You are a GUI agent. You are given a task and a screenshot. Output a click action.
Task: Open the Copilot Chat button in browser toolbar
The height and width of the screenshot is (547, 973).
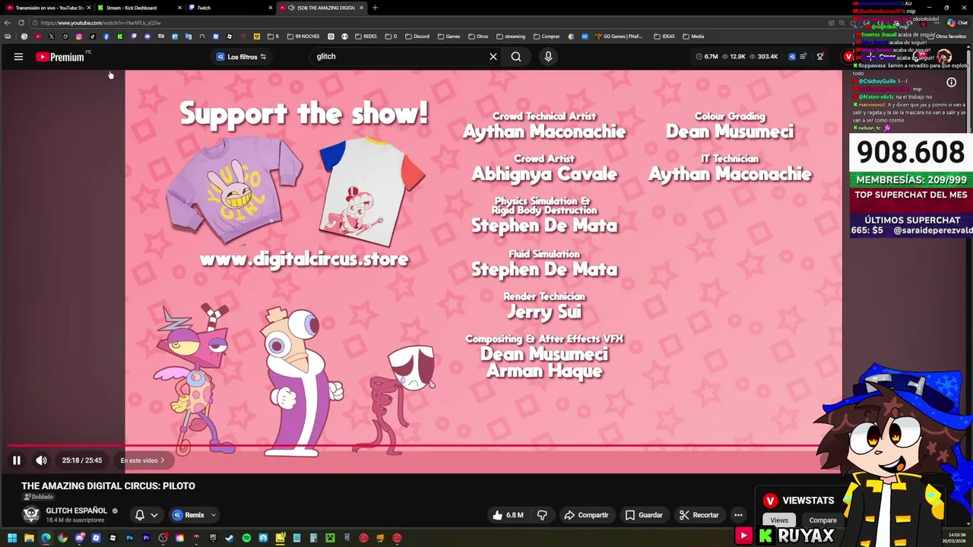pyautogui.click(x=957, y=23)
